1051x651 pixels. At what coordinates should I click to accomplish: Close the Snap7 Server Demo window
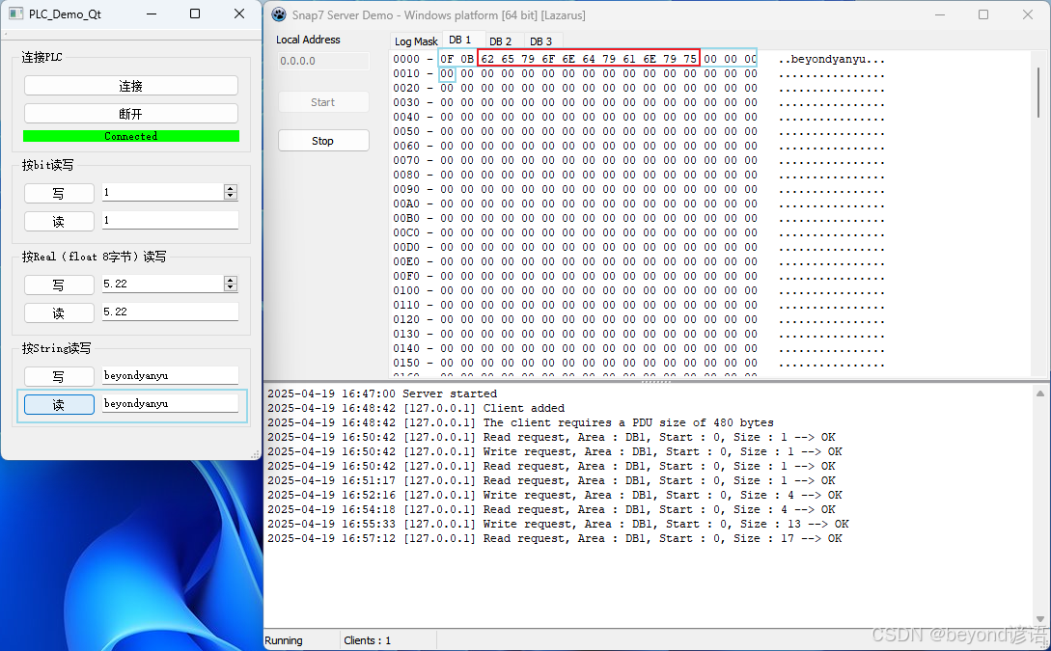[x=1028, y=14]
